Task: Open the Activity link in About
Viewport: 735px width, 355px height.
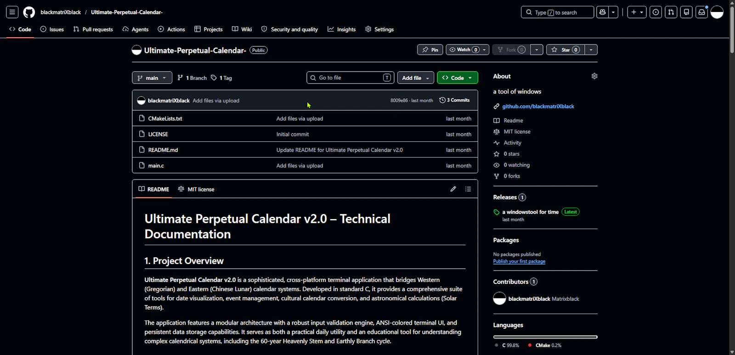Action: pos(512,143)
